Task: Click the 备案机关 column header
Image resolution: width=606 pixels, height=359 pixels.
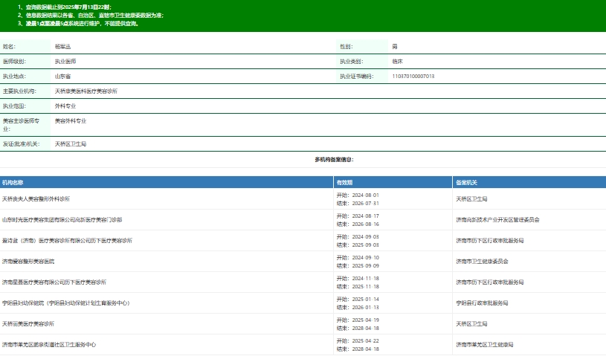Action: tap(466, 182)
